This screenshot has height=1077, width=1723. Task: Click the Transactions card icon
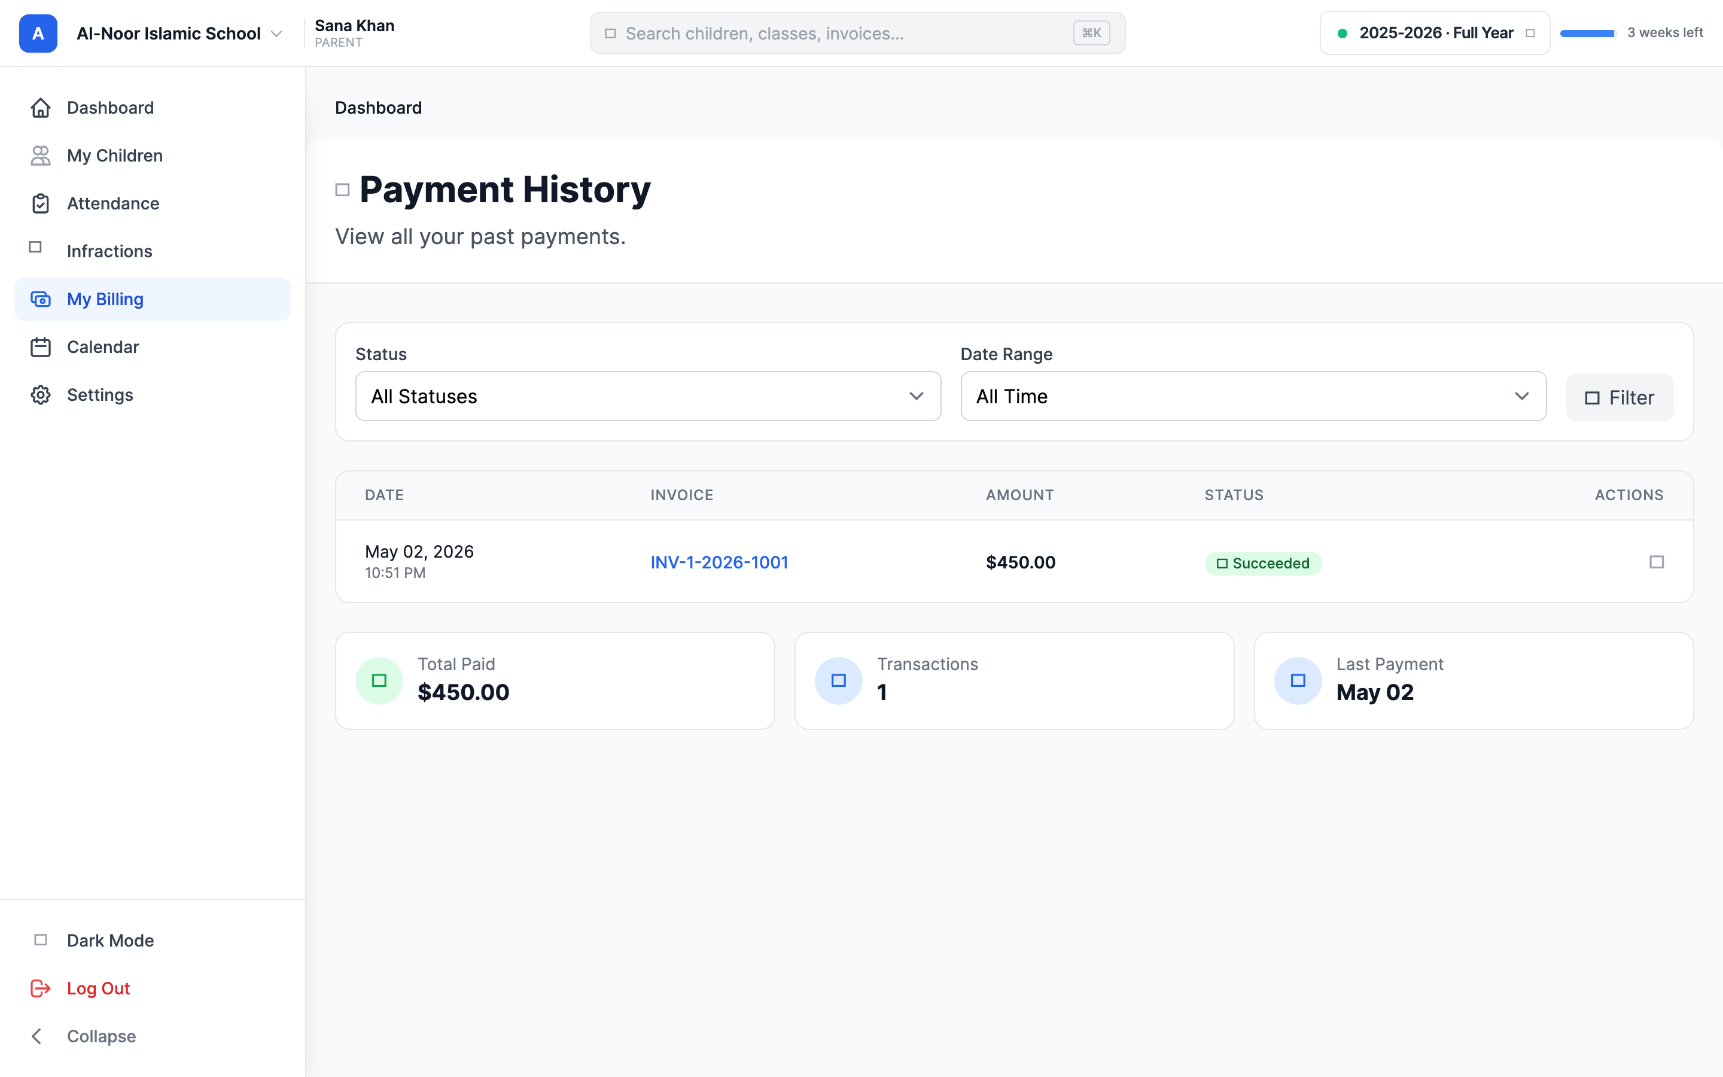point(839,680)
